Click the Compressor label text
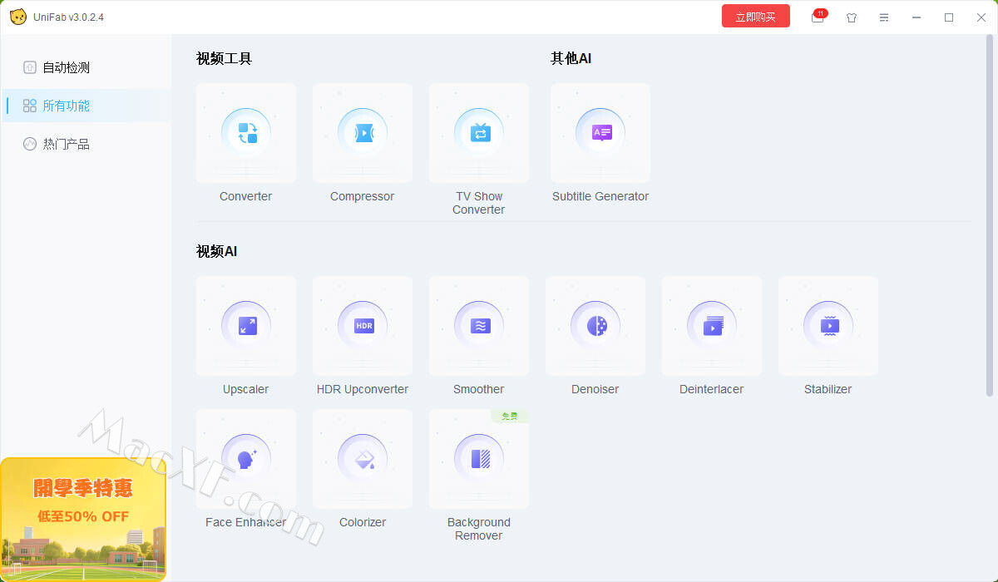Viewport: 998px width, 582px height. [x=363, y=196]
